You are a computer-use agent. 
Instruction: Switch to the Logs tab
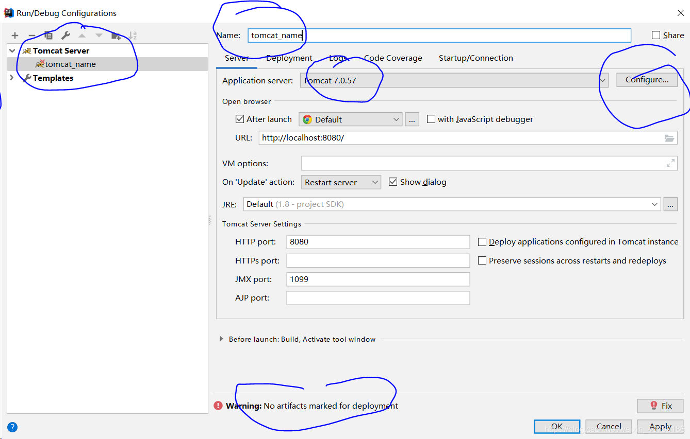tap(338, 58)
